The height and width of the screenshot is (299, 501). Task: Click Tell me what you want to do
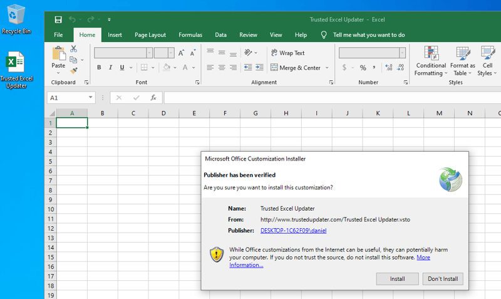point(369,35)
